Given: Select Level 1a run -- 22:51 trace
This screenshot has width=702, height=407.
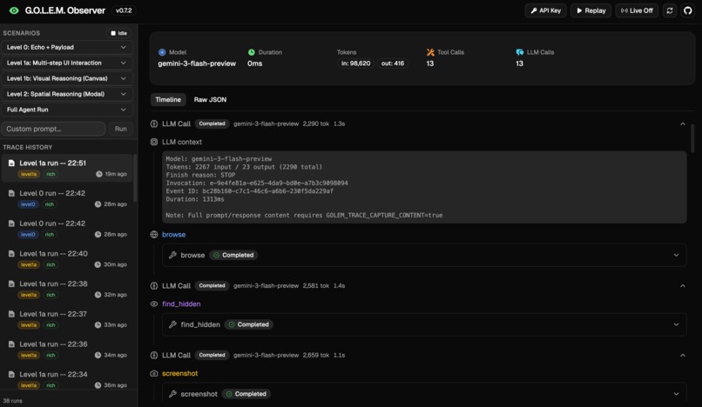Looking at the screenshot, I should click(67, 168).
